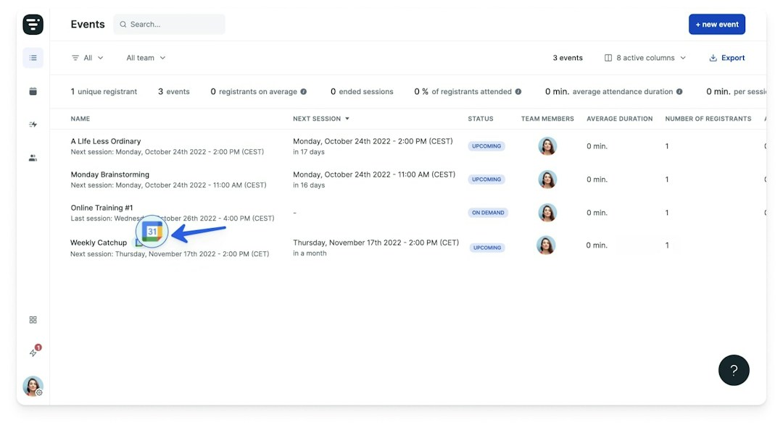Click the info icon beside registrants on average
Screen dimensions: 783x430
(304, 92)
